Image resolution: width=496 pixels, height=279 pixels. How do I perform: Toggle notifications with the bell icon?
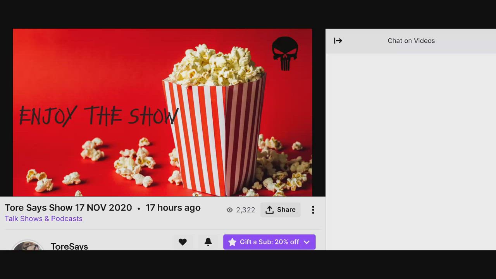(208, 242)
